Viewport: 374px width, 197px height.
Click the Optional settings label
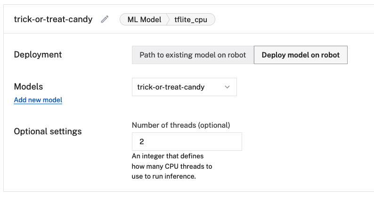[x=48, y=131]
